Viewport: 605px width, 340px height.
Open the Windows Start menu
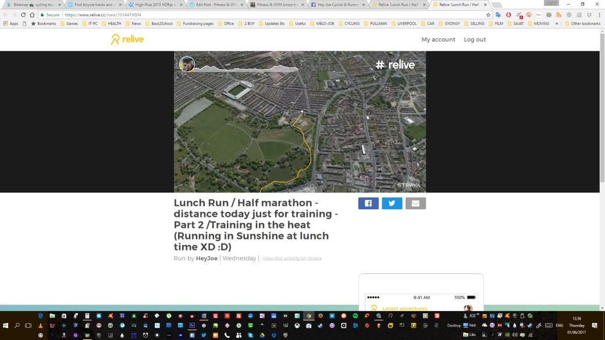pos(6,325)
